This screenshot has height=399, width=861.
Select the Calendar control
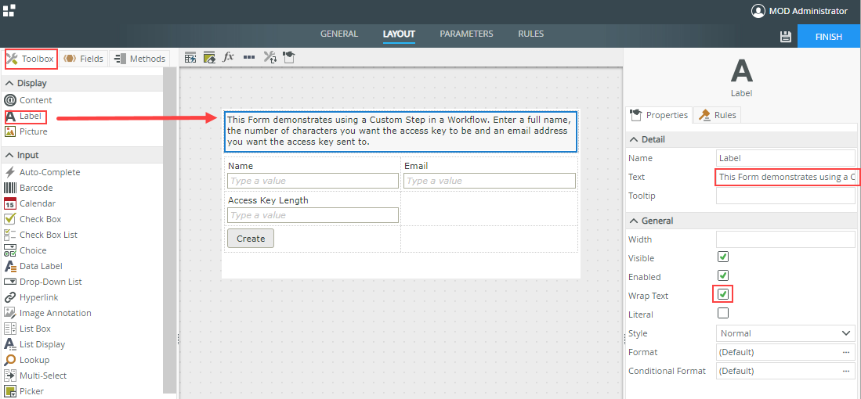(x=30, y=203)
